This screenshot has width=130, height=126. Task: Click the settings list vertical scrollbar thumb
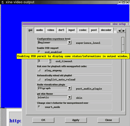pos(123,44)
